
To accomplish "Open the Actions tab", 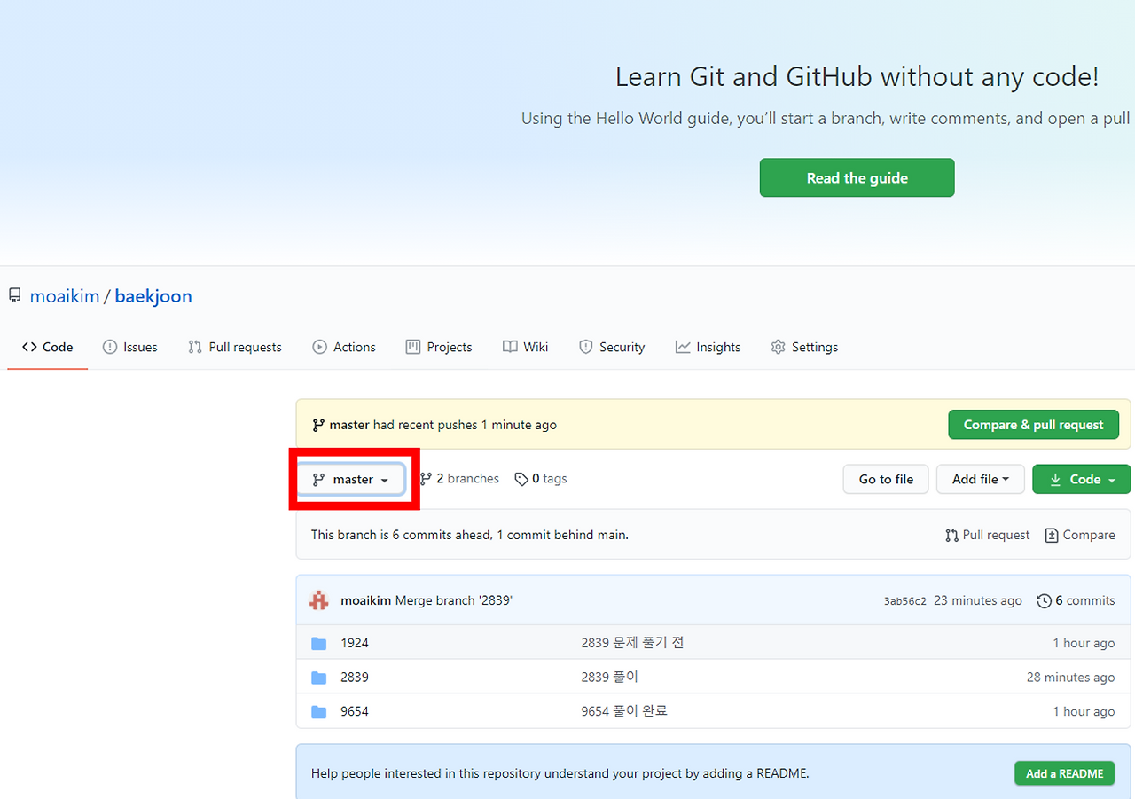I will (344, 347).
